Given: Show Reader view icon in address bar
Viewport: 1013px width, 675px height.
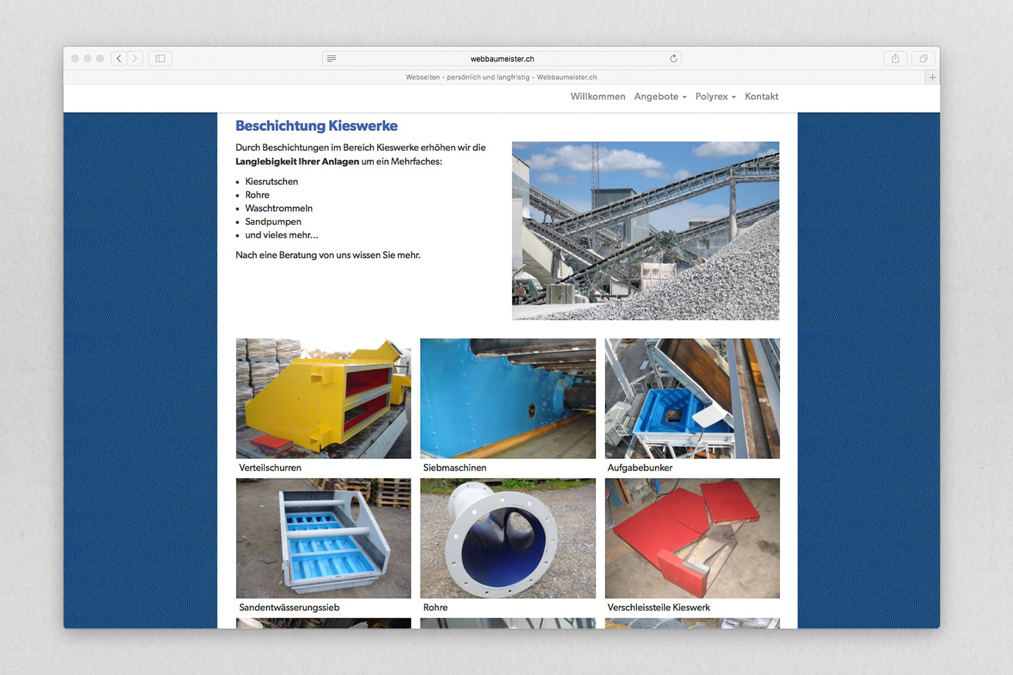Looking at the screenshot, I should (x=332, y=59).
